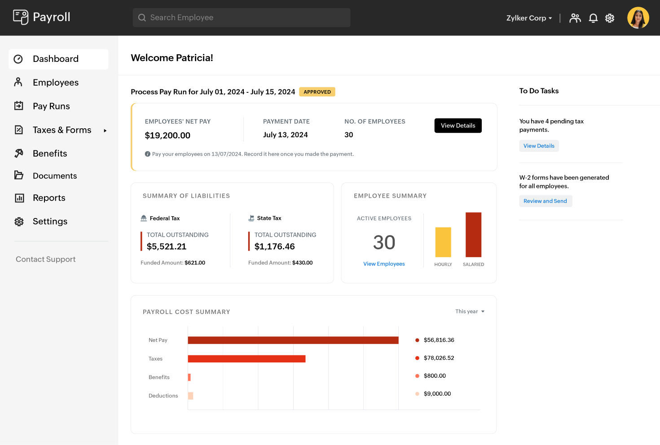The width and height of the screenshot is (660, 445).
Task: Open settings via the gear icon in top bar
Action: 609,18
